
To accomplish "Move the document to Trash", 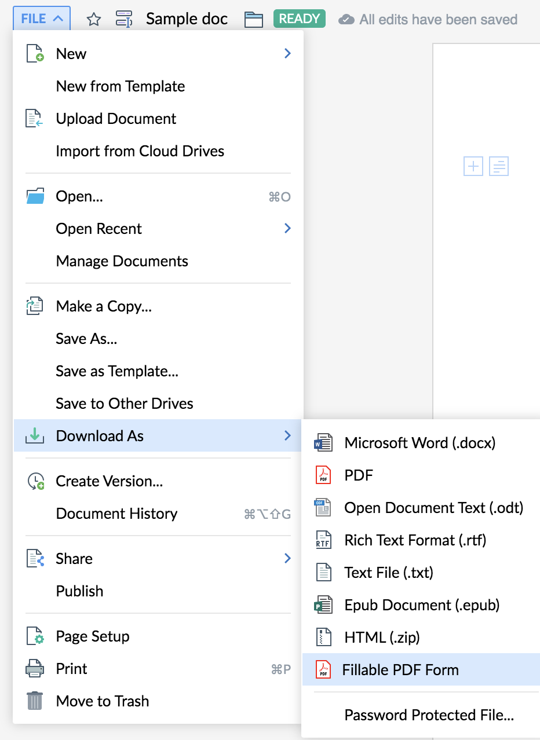I will click(x=102, y=701).
